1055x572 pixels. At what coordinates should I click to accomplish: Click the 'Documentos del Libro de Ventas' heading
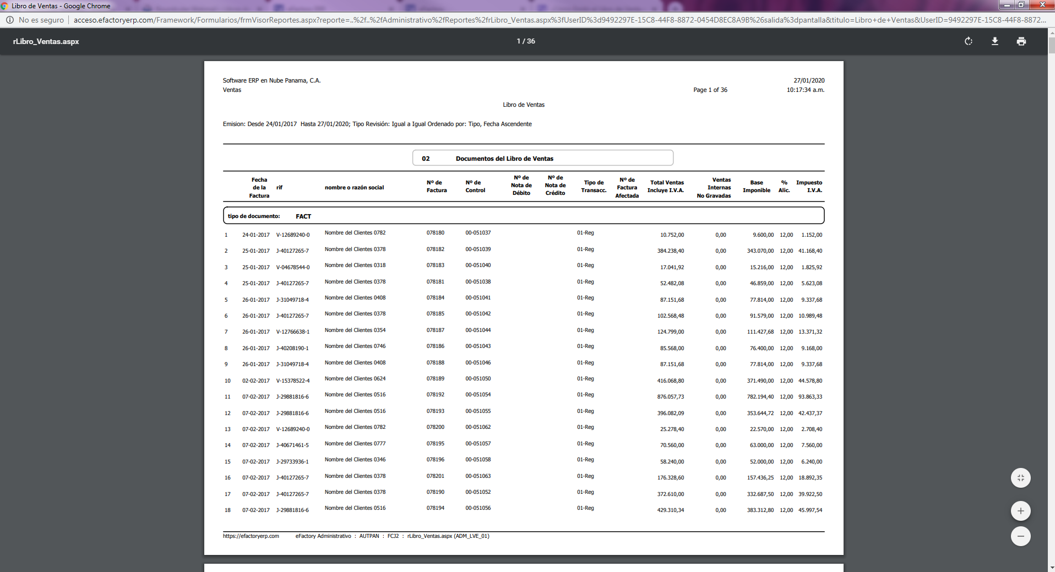504,159
